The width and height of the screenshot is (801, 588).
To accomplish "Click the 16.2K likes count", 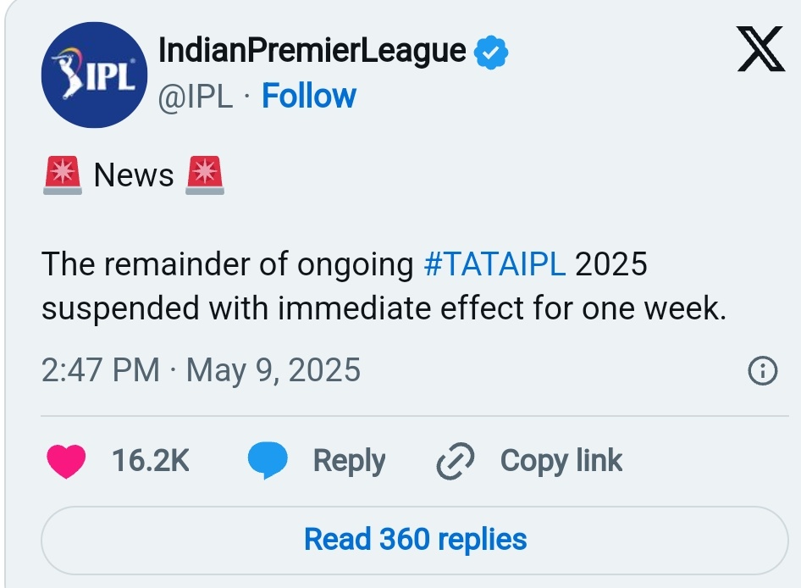I will click(x=151, y=461).
